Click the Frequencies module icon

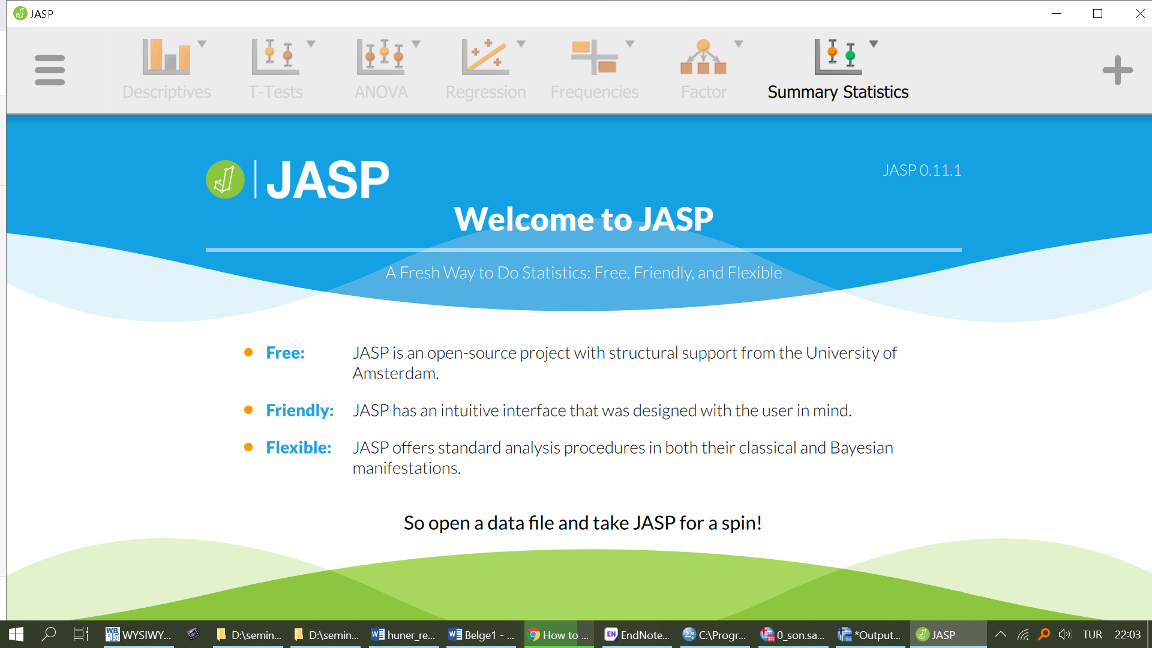(x=594, y=57)
